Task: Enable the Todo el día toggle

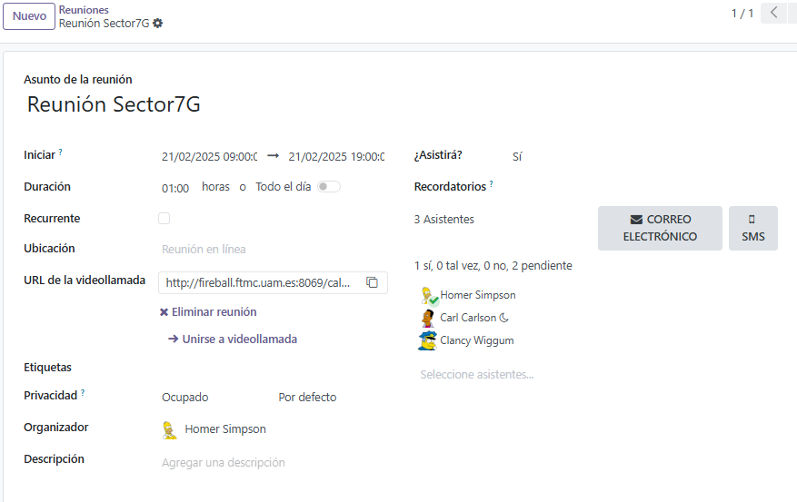Action: tap(328, 187)
